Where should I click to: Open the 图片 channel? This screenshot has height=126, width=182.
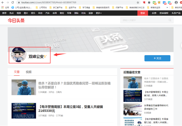click(x=26, y=13)
